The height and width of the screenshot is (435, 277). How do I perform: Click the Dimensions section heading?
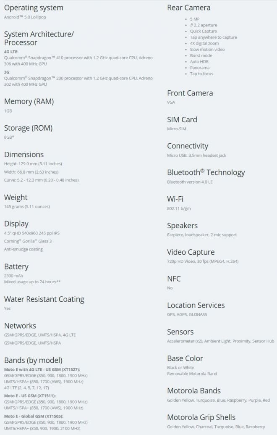click(x=24, y=154)
